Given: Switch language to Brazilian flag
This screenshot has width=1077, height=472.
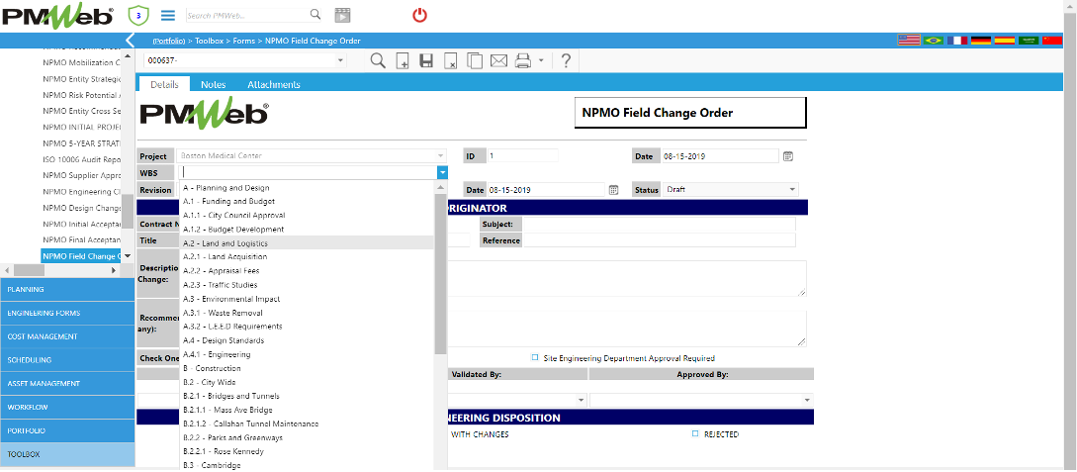Looking at the screenshot, I should click(x=933, y=41).
